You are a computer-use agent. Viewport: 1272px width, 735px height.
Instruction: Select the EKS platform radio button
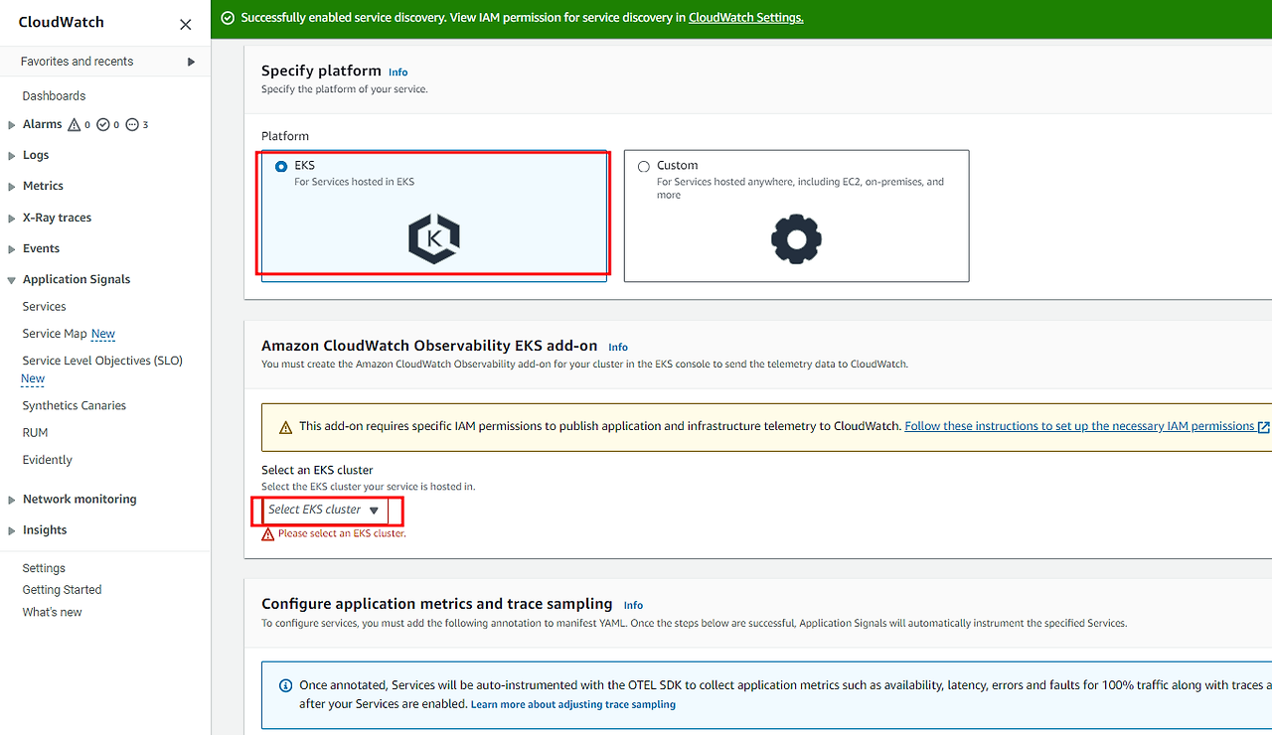281,167
